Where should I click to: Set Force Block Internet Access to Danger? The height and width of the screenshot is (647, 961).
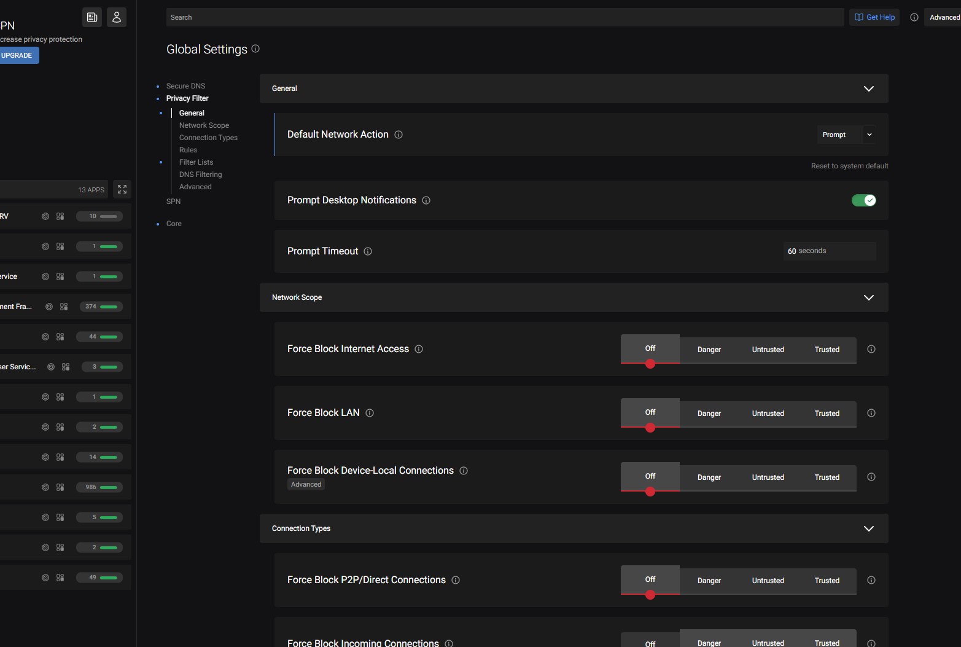coord(709,350)
